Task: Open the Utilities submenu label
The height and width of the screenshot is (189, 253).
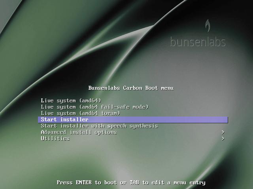Action: tap(55, 139)
